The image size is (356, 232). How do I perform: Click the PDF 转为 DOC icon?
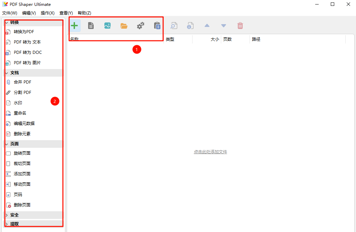8,52
